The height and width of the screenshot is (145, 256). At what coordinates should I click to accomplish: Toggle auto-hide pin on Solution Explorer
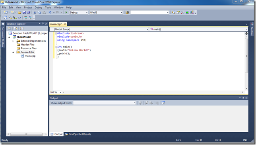point(43,24)
